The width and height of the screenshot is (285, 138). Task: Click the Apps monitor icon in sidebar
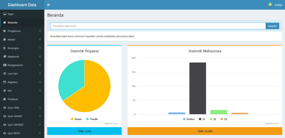click(4, 14)
